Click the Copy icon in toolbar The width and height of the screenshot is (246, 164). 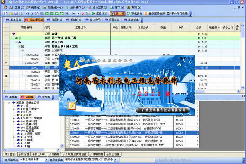coord(37,14)
